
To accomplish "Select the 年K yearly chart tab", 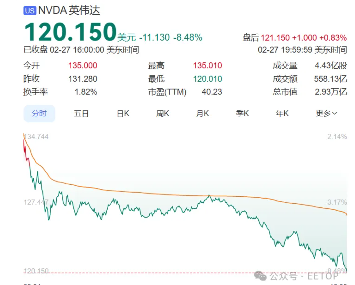I will [x=282, y=113].
